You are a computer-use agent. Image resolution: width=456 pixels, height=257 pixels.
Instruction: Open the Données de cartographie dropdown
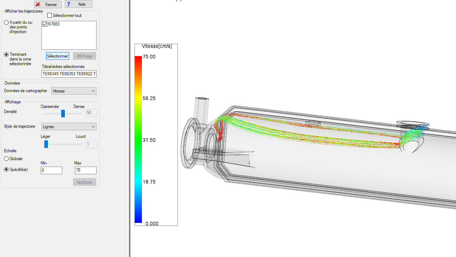click(x=74, y=91)
